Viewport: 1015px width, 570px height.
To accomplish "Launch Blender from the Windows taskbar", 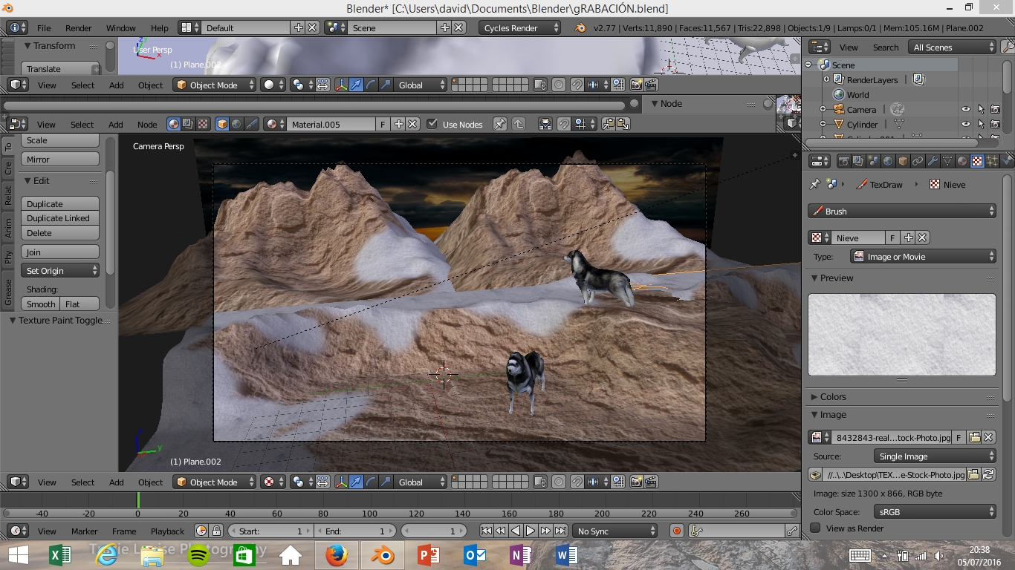I will 383,554.
